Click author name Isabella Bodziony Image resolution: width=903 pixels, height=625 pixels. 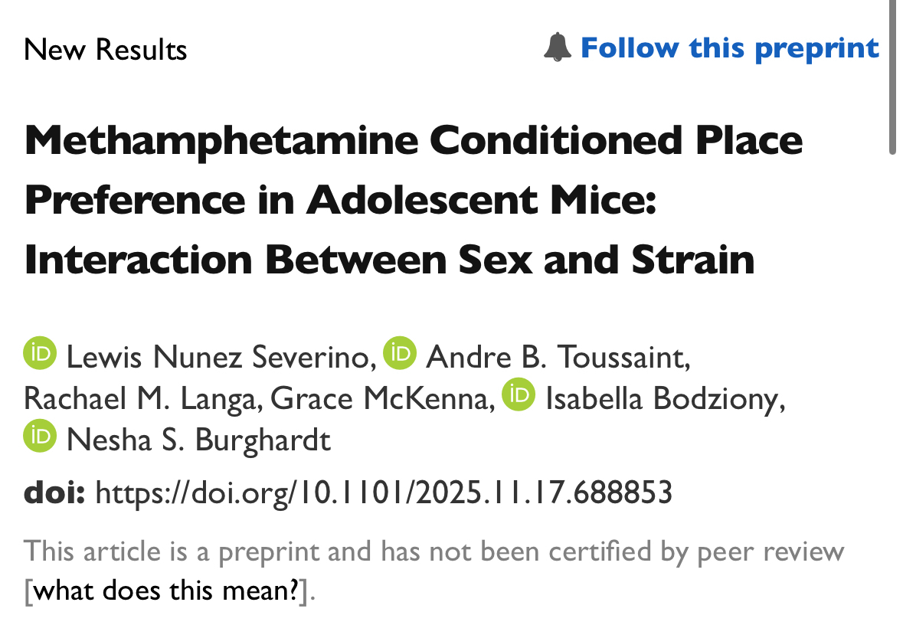(x=663, y=399)
